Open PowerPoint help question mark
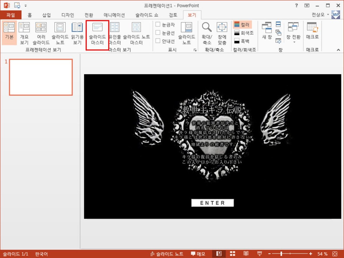 pos(296,5)
